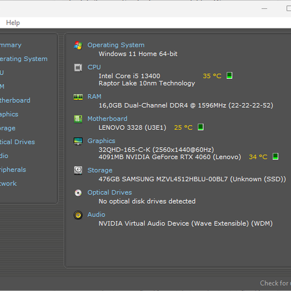Click the Motherboard temperature status indicator icon
Image resolution: width=291 pixels, height=291 pixels.
(x=201, y=127)
